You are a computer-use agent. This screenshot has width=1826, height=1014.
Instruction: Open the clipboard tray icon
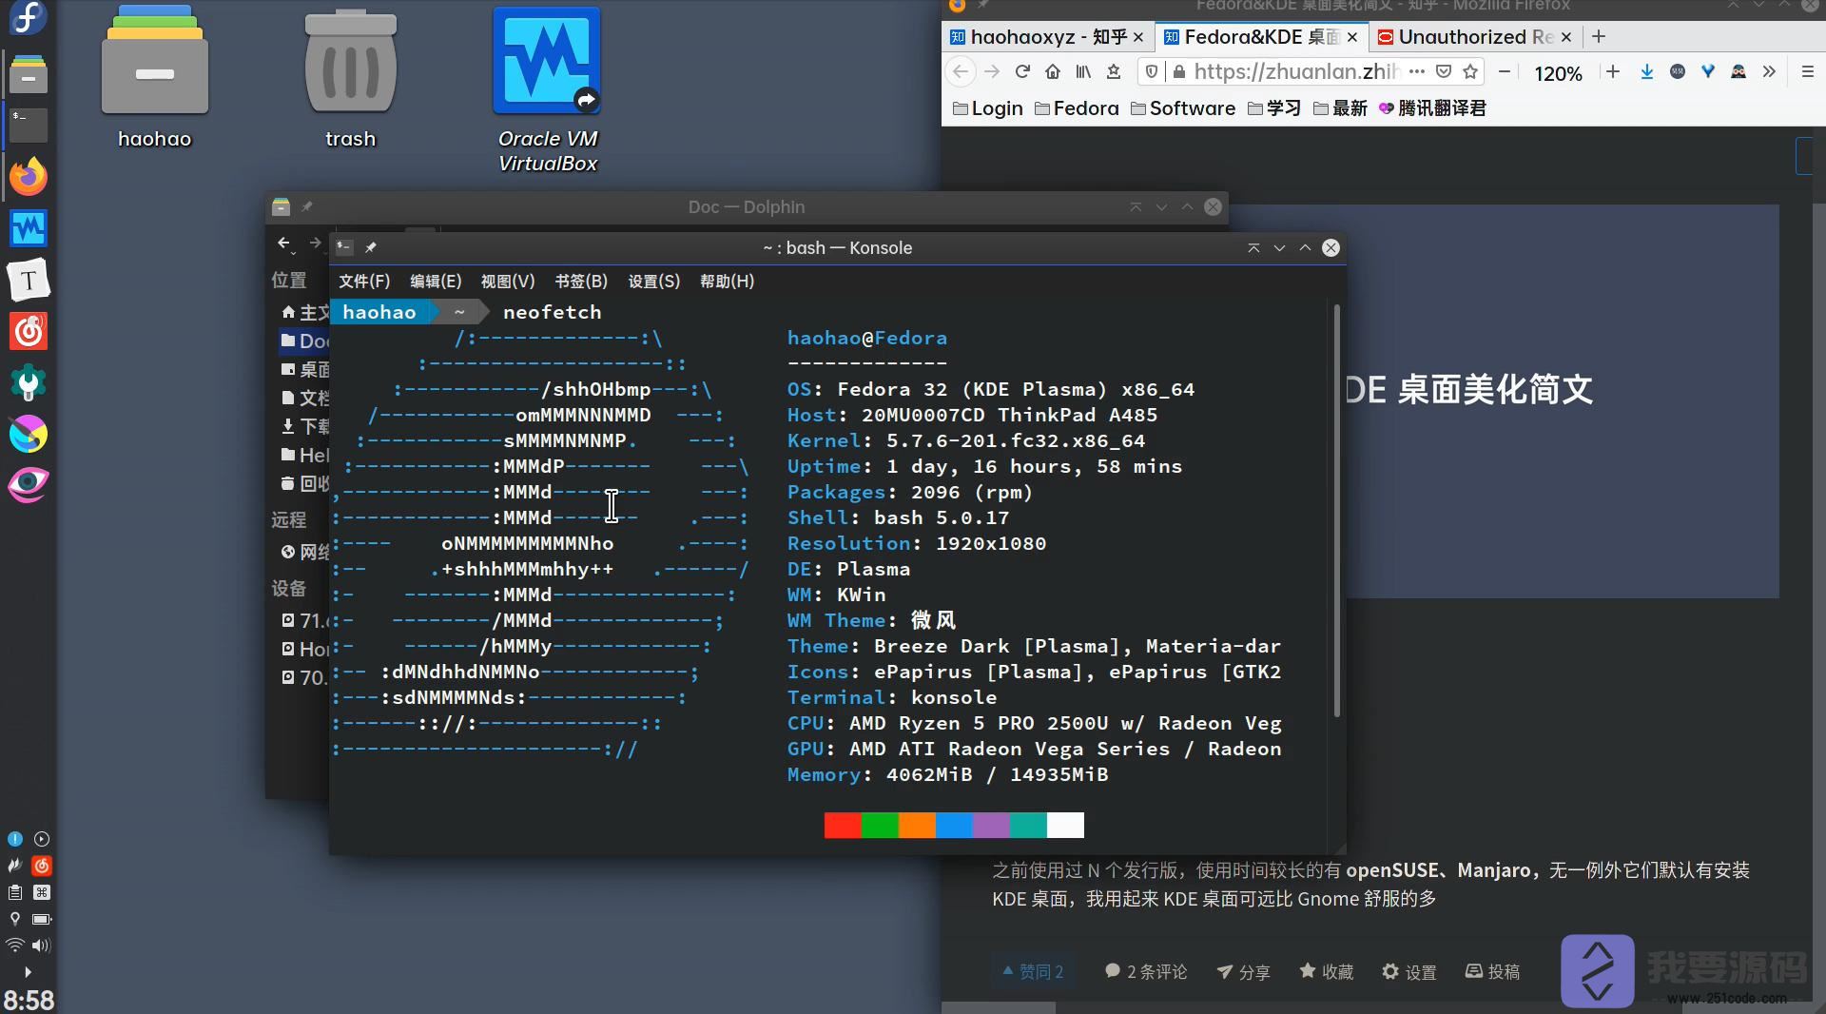pyautogui.click(x=14, y=892)
